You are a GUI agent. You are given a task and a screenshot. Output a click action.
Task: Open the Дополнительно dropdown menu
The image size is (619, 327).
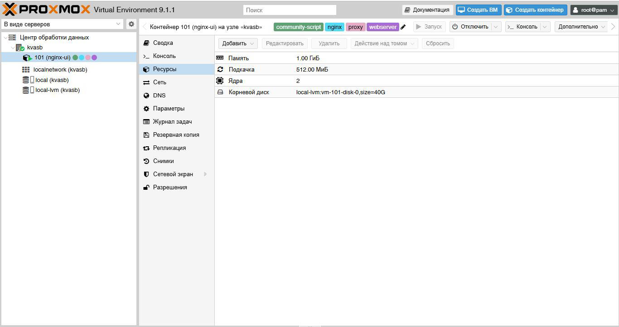(581, 27)
